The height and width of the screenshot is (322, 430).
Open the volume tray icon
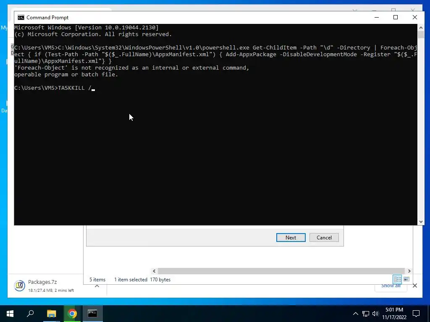coord(375,314)
